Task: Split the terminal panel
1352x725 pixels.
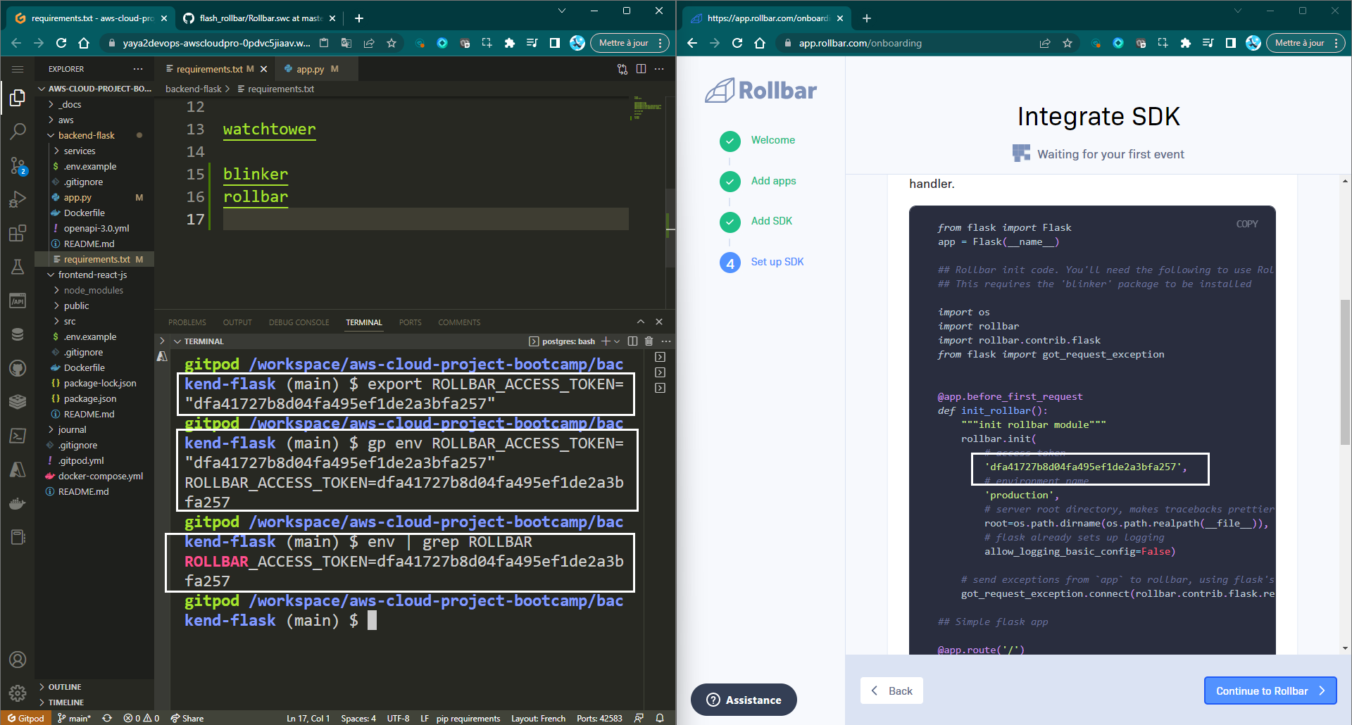Action: pos(632,341)
